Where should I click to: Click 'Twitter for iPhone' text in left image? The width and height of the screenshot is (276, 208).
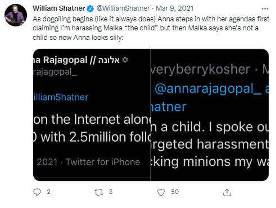pos(103,162)
